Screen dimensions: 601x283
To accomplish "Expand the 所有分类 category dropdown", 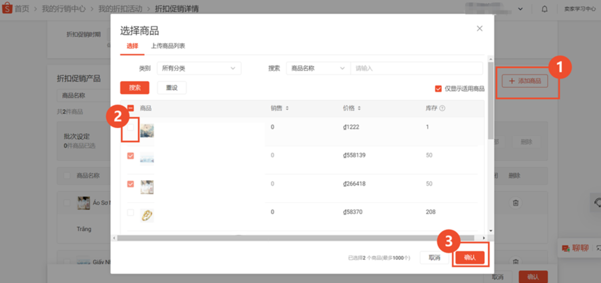I will point(199,68).
